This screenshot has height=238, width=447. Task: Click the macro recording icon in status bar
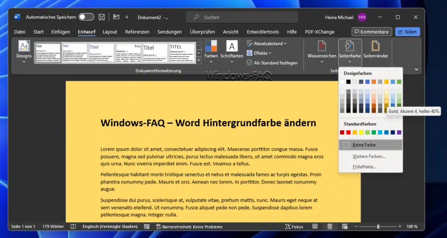click(147, 227)
